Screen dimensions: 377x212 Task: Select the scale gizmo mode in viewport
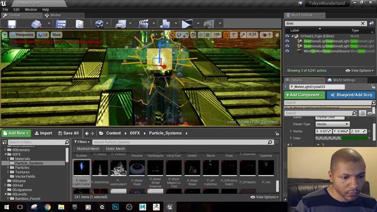pos(186,35)
